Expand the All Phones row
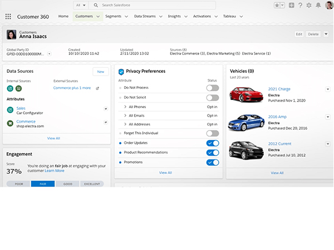 click(125, 107)
